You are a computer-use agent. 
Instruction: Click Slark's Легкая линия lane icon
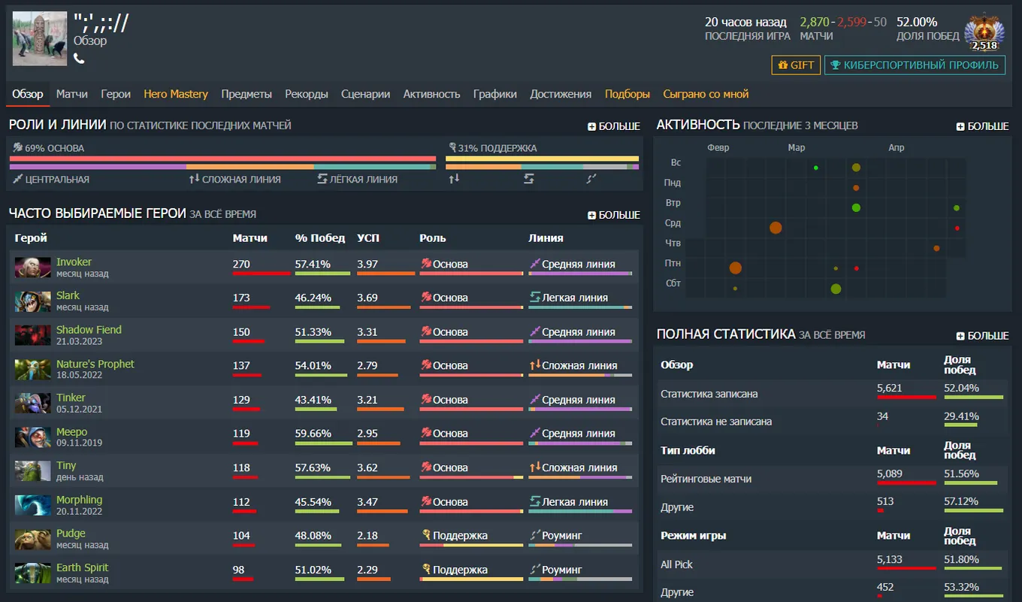[535, 298]
